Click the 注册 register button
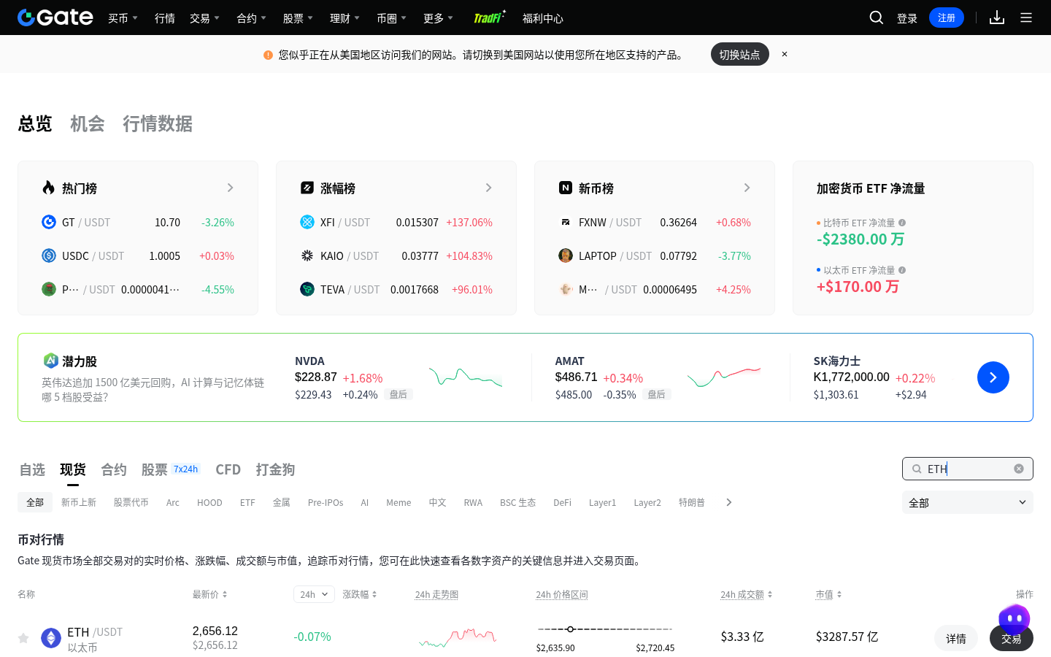Image resolution: width=1051 pixels, height=657 pixels. pyautogui.click(x=947, y=18)
